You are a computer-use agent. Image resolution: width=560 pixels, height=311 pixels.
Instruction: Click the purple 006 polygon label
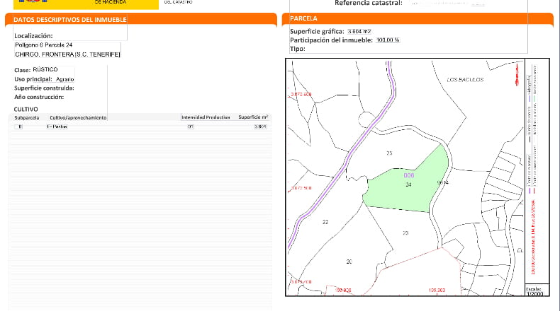409,175
